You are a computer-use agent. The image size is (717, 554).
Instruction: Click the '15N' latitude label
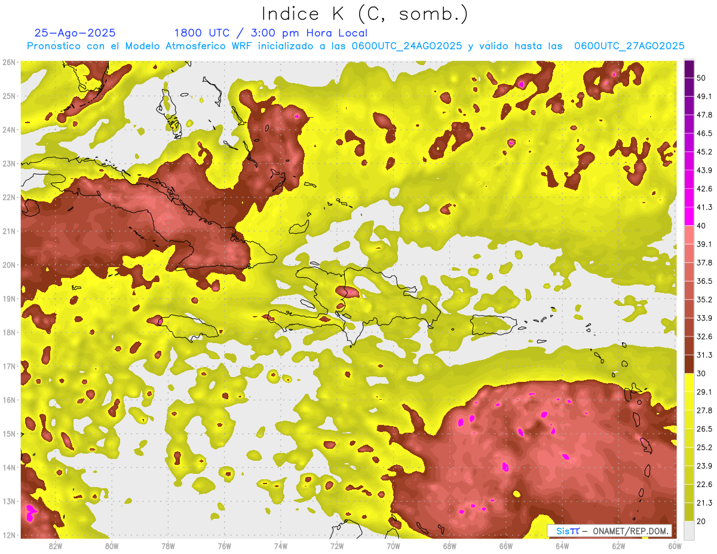click(9, 434)
